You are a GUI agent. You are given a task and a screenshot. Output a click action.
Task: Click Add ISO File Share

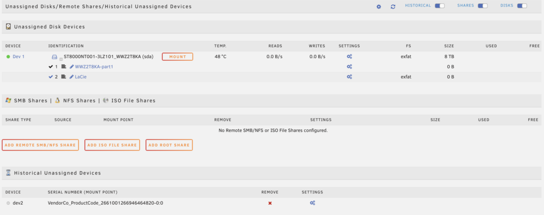pyautogui.click(x=112, y=145)
